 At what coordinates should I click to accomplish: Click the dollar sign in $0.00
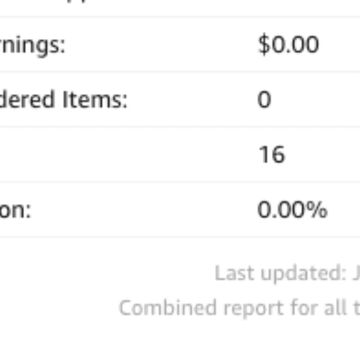[263, 45]
